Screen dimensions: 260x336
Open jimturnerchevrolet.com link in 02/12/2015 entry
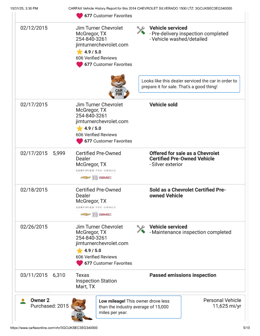tap(102, 45)
